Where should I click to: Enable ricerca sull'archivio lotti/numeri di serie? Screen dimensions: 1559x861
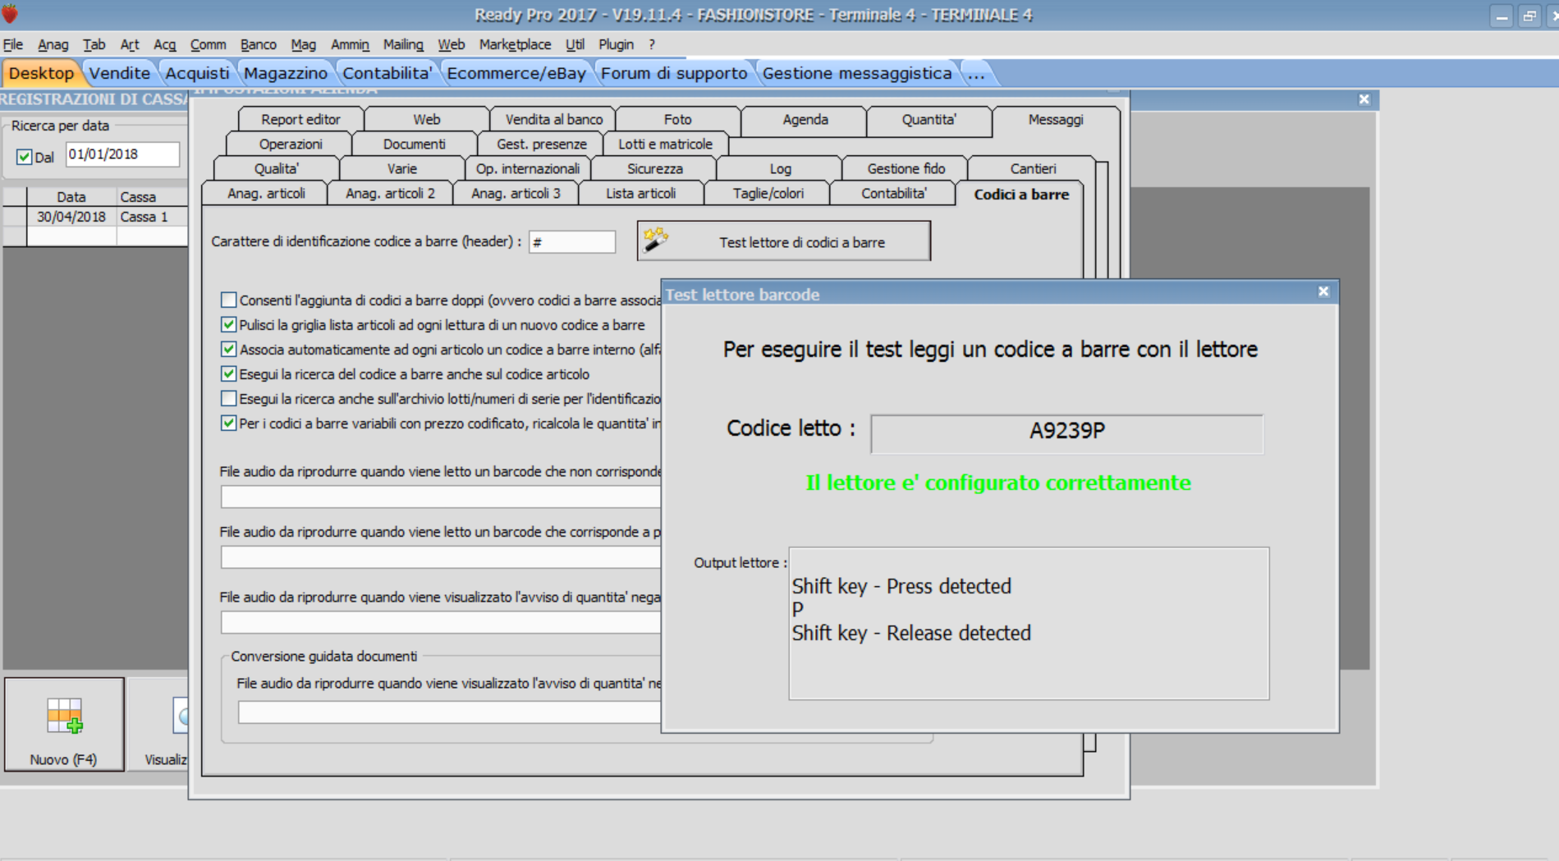[x=229, y=399]
